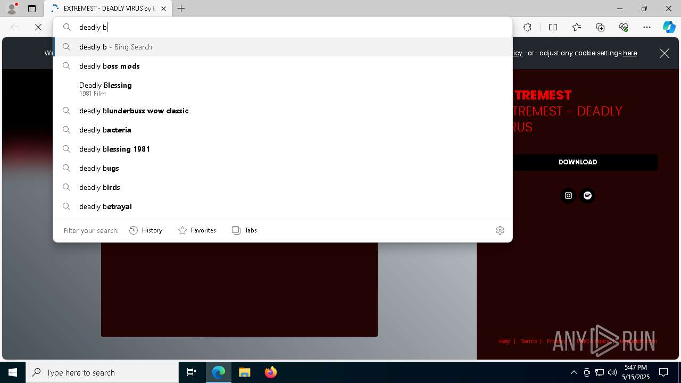This screenshot has height=383, width=681.
Task: Dismiss the cookie banner with X
Action: pos(665,53)
